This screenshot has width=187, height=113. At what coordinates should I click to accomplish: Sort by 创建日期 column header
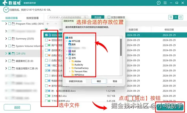click(x=133, y=30)
